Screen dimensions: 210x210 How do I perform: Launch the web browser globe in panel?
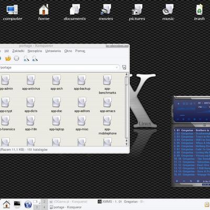click(28, 204)
